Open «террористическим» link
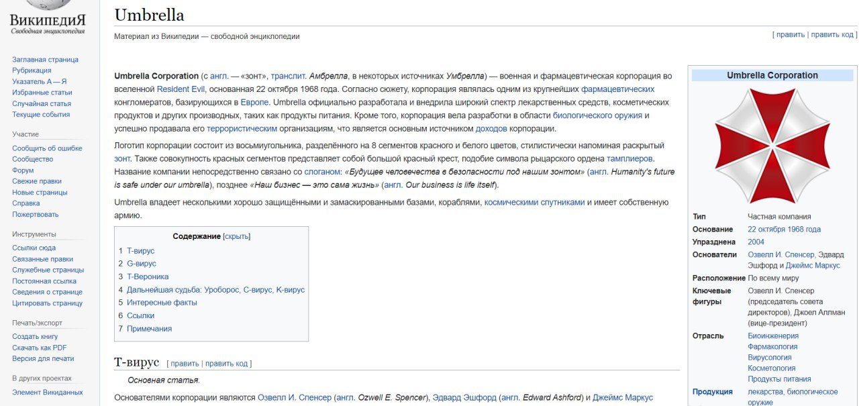 point(242,129)
